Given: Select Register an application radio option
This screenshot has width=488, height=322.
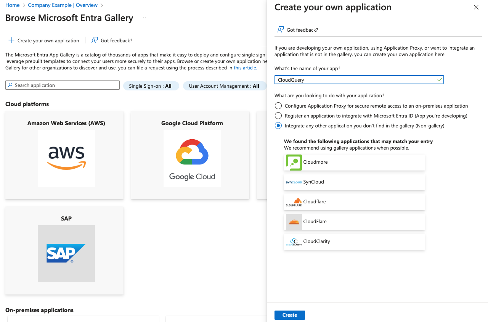Looking at the screenshot, I should [278, 116].
